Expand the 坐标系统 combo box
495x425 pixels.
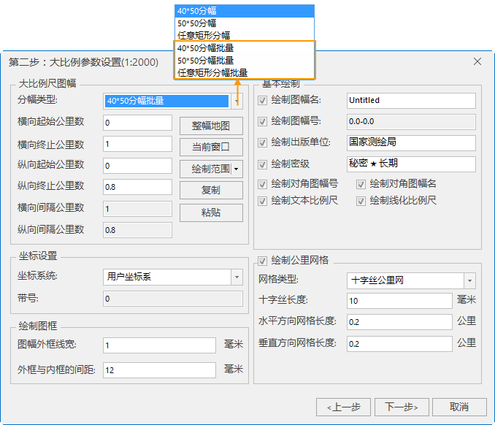point(237,277)
